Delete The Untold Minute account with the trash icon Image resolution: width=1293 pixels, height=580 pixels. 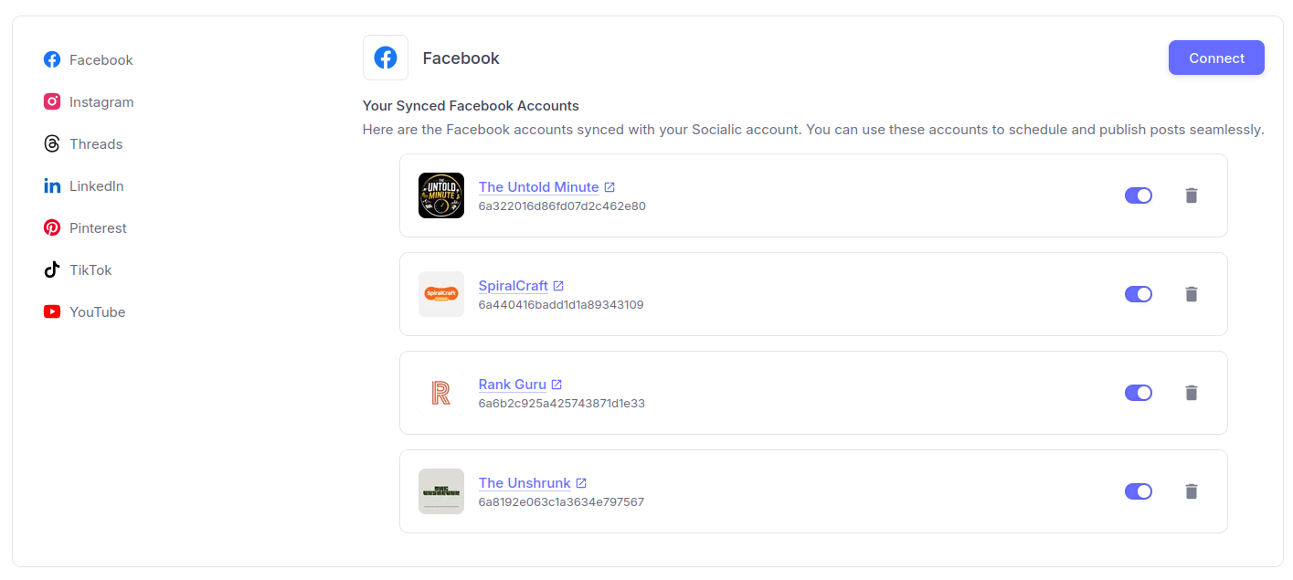pos(1191,195)
